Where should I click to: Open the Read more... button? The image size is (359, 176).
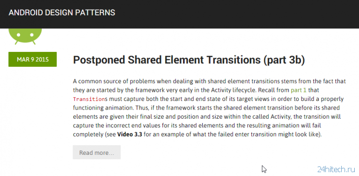pyautogui.click(x=97, y=152)
